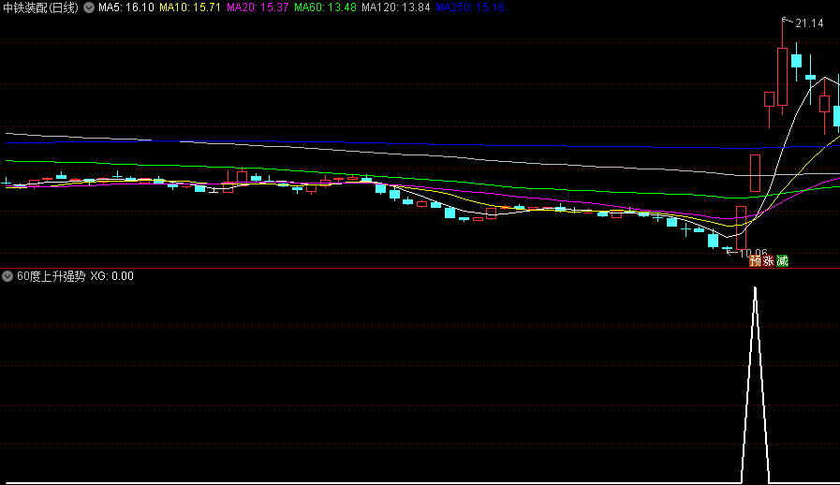
Task: Click the white XG signal spike peak
Action: 756,289
